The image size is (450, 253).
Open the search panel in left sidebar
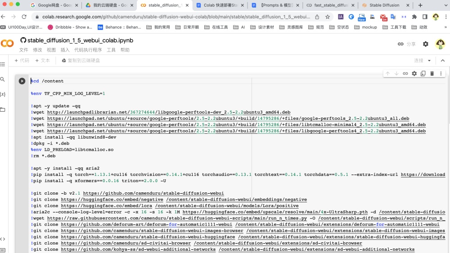[x=3, y=79]
